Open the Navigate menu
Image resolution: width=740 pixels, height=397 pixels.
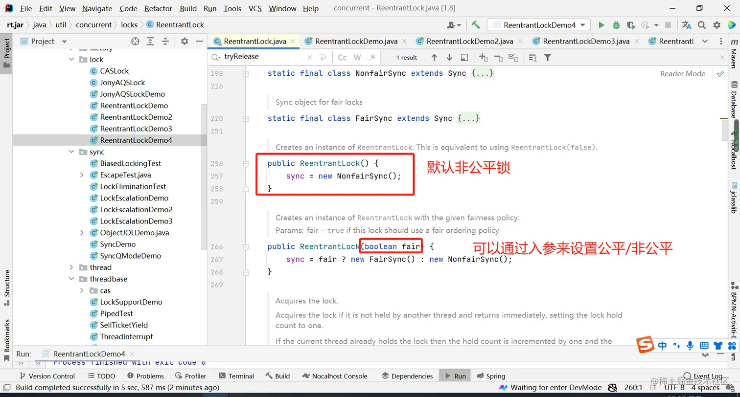[97, 8]
